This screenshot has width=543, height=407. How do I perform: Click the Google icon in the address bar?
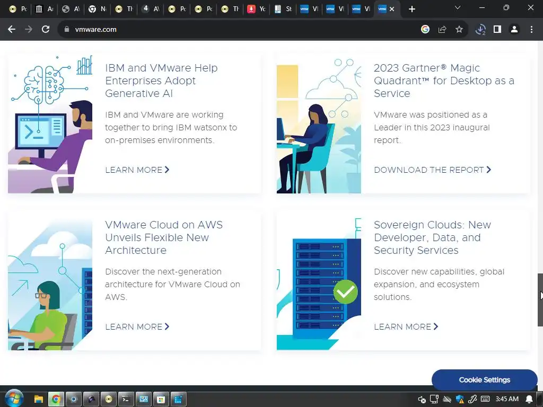425,30
